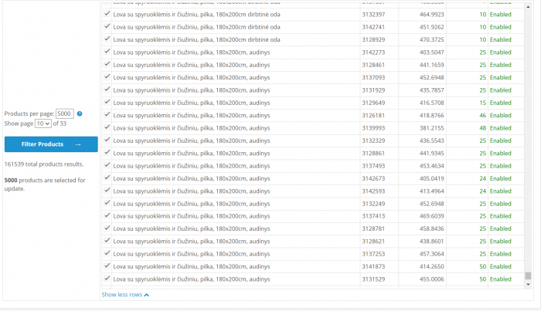Toggle checkbox for product 3129649
The height and width of the screenshot is (311, 541).
(x=107, y=103)
